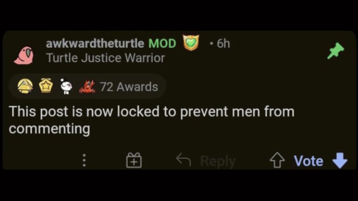Toggle the blue downvote arrow
This screenshot has width=358, height=201.
tap(340, 161)
